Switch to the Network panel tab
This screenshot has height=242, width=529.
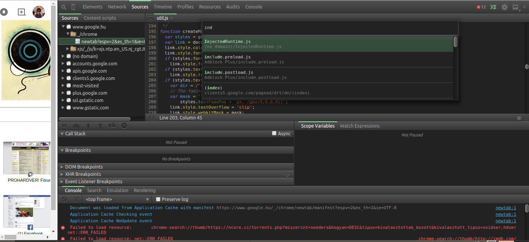(117, 7)
